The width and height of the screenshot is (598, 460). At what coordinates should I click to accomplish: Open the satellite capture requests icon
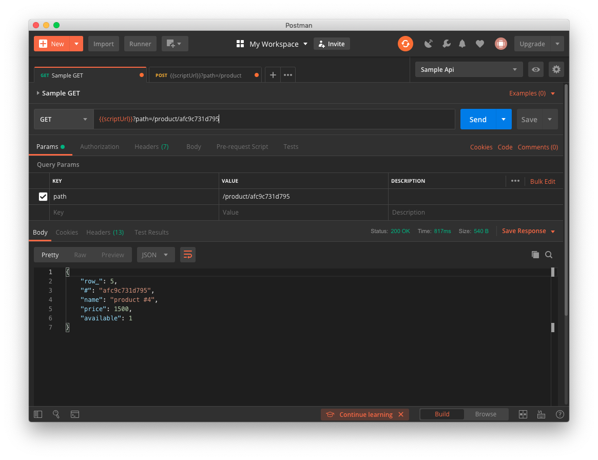[429, 44]
